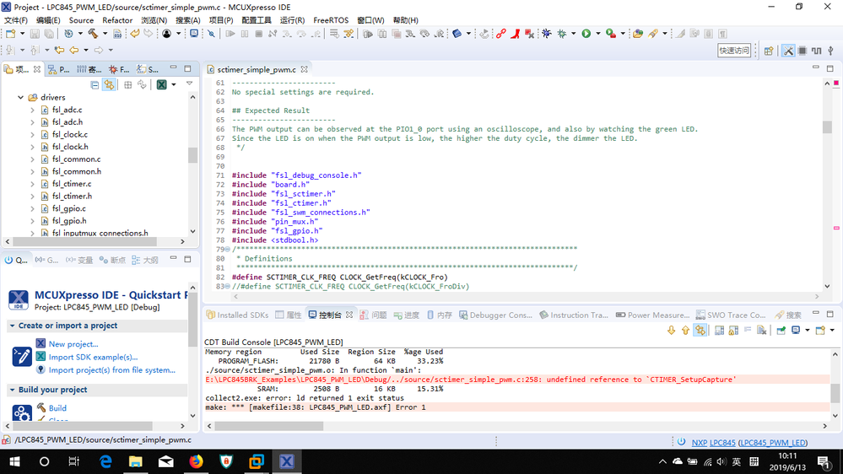Click the blue bug Debug icon
This screenshot has width=843, height=474.
(547, 34)
